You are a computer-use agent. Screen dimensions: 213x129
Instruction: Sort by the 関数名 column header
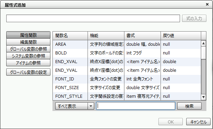click(70, 36)
